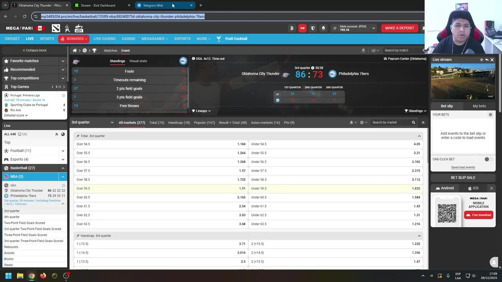Go to previous Top Games page

point(53,87)
